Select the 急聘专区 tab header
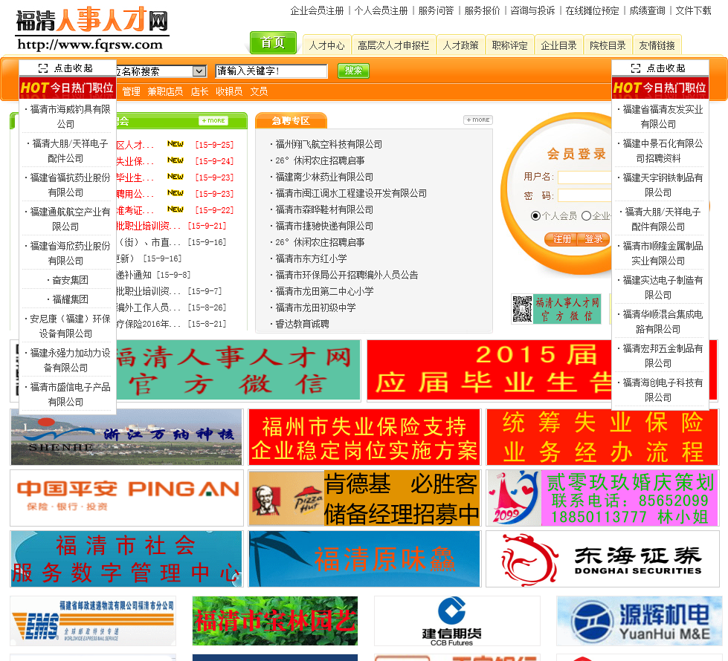 (291, 120)
